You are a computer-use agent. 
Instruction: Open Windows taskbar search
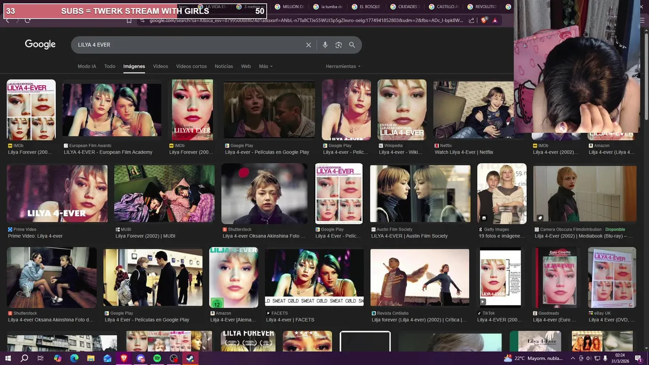pos(24,358)
